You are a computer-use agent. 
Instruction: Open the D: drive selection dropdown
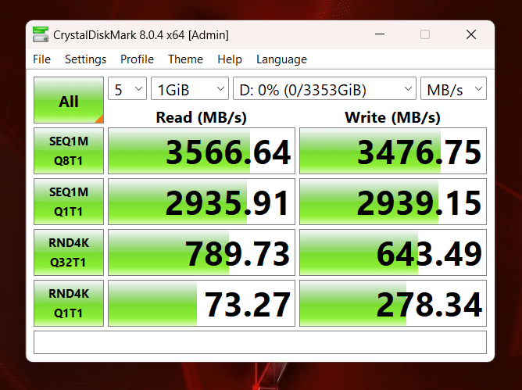tap(324, 89)
